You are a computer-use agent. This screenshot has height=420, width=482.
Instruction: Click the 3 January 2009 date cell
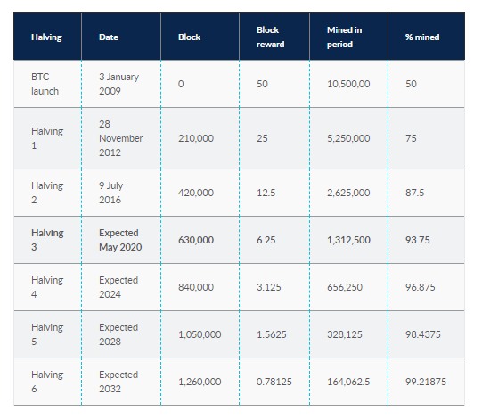(x=118, y=84)
